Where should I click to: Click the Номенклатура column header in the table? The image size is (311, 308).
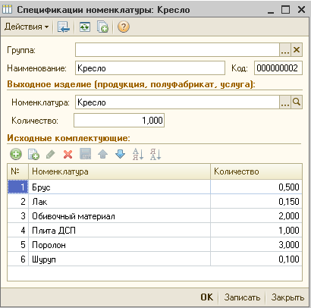tap(119, 171)
